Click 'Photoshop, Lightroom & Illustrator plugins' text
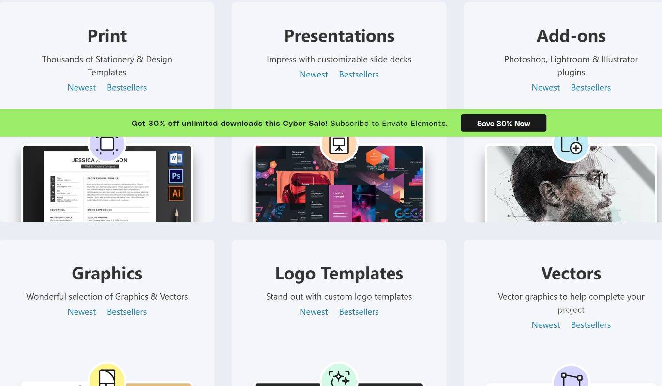The image size is (662, 386). 571,66
